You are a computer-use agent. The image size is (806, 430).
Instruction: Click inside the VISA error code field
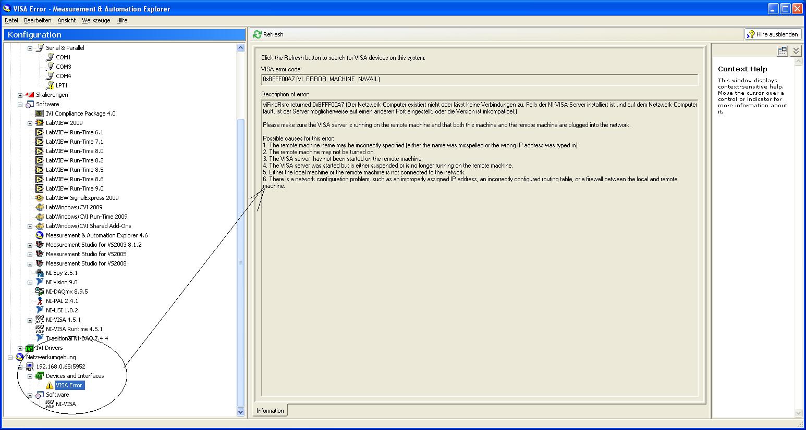tap(480, 80)
